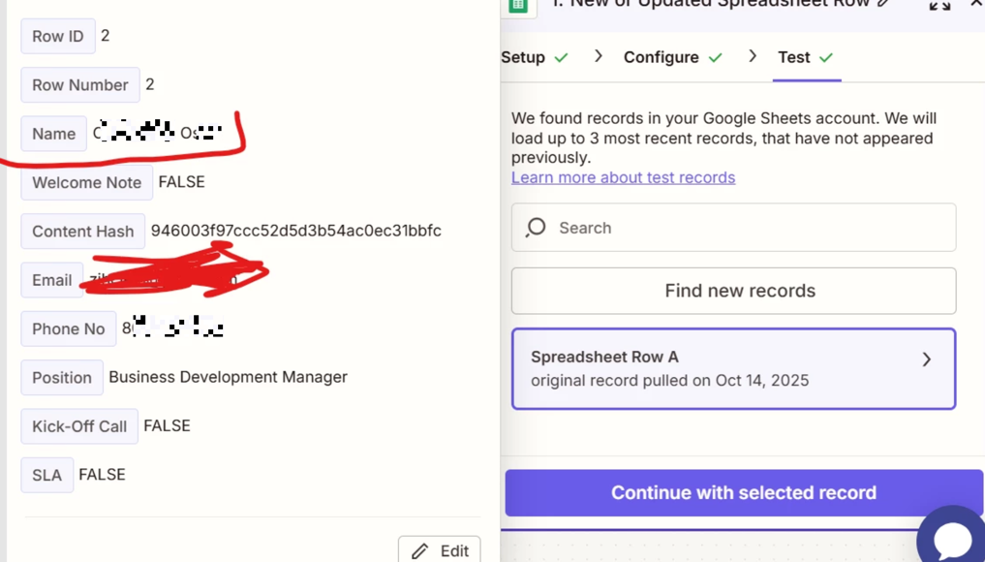Expand the step panel to full size

(x=939, y=5)
